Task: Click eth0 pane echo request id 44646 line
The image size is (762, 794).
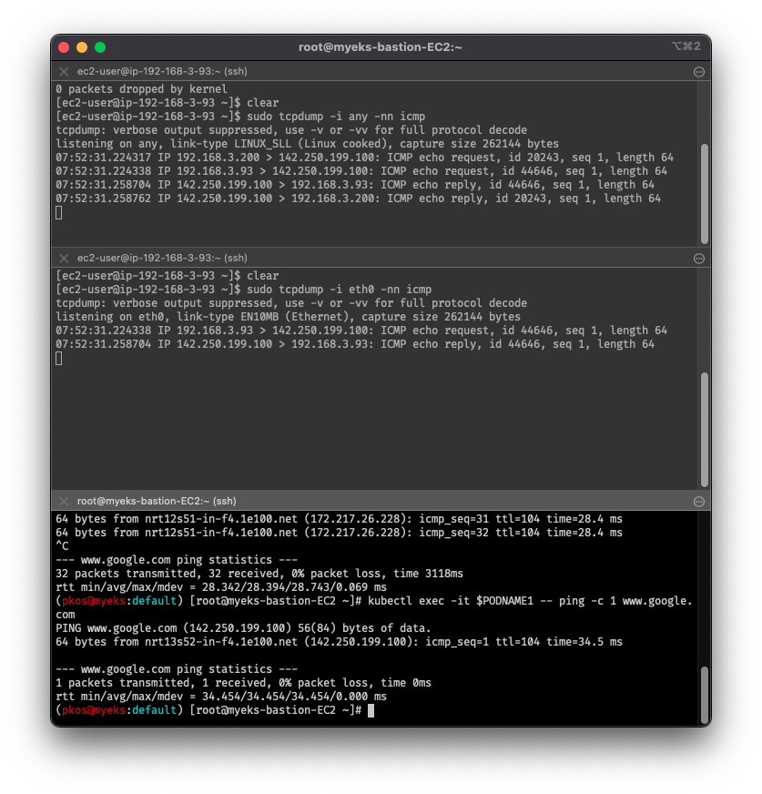Action: pos(361,331)
